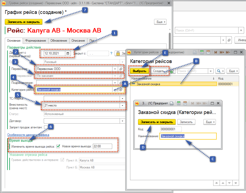Click the open-form icon next to Перевозчик field
This screenshot has width=246, height=193.
(x=121, y=69)
